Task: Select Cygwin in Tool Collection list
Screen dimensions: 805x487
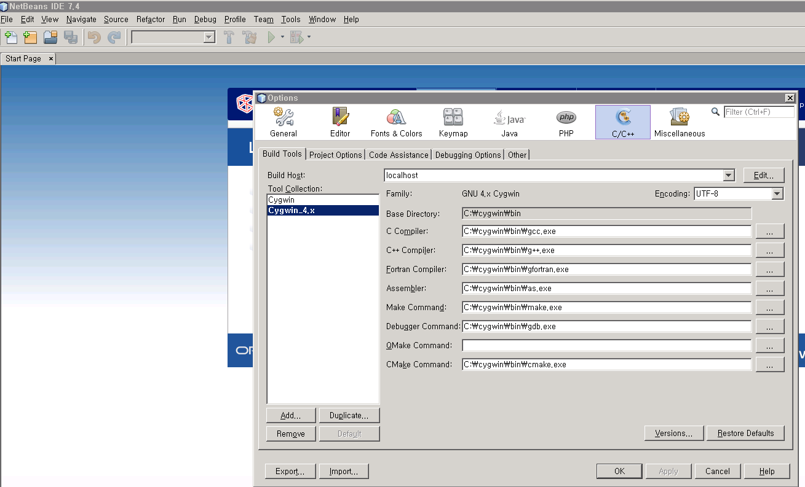Action: (282, 200)
